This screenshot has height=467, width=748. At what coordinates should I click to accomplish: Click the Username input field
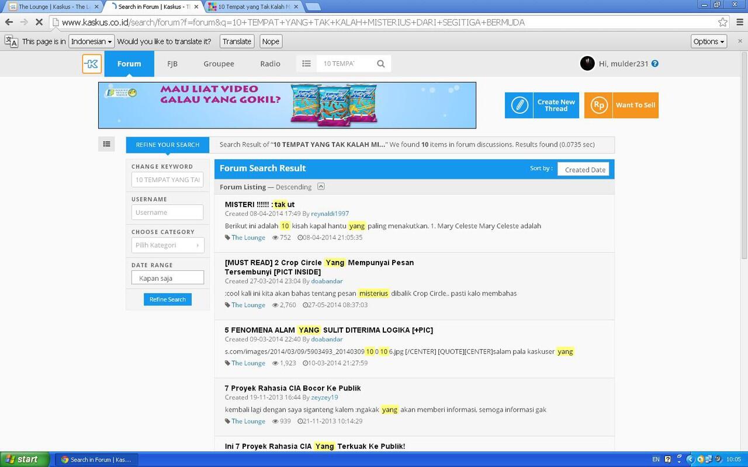pos(168,212)
